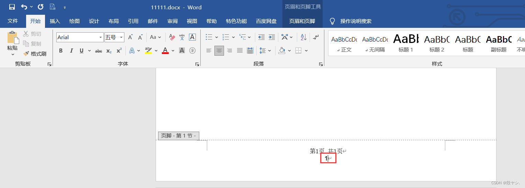Open the Font dialog launcher
Image resolution: width=525 pixels, height=188 pixels.
[x=197, y=64]
